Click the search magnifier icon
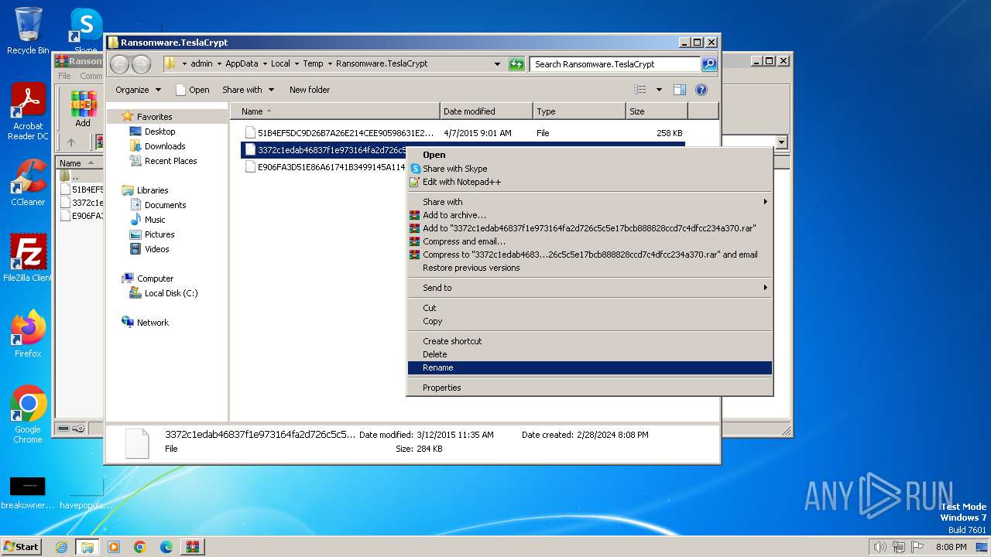Image resolution: width=991 pixels, height=557 pixels. pos(709,64)
